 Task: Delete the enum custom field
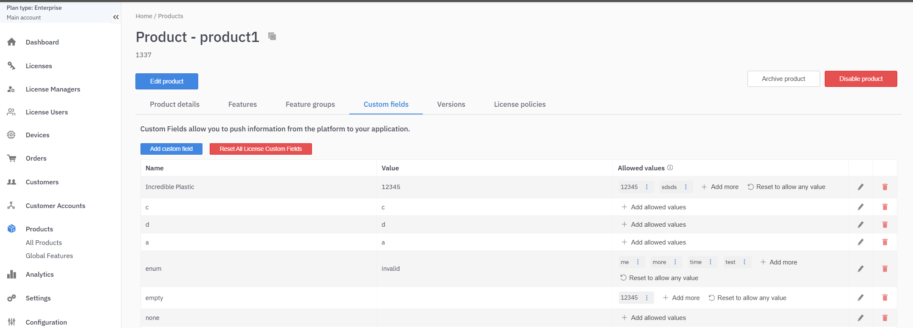[885, 269]
